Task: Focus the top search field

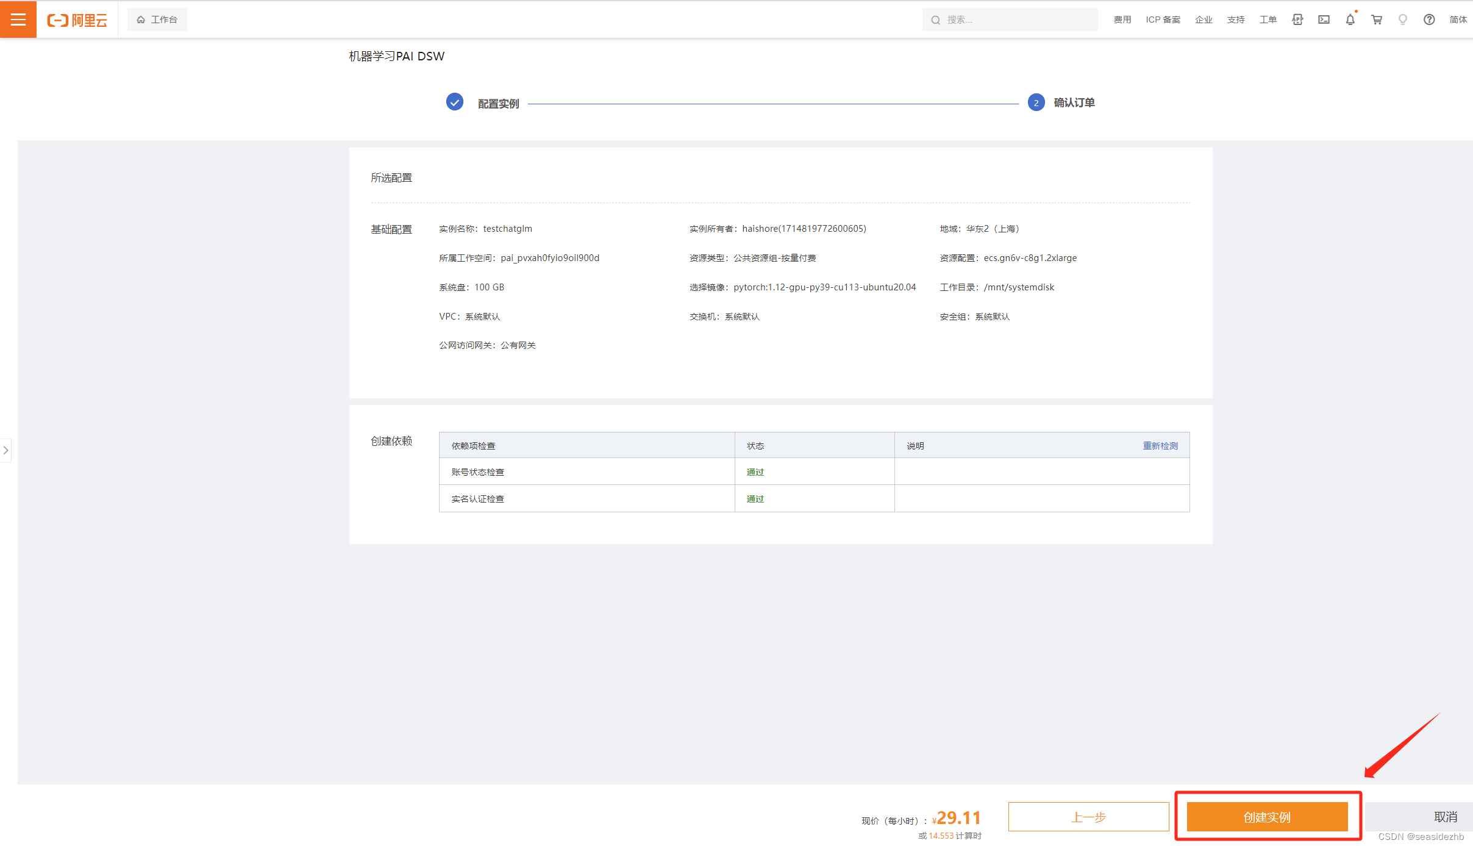Action: click(1018, 20)
